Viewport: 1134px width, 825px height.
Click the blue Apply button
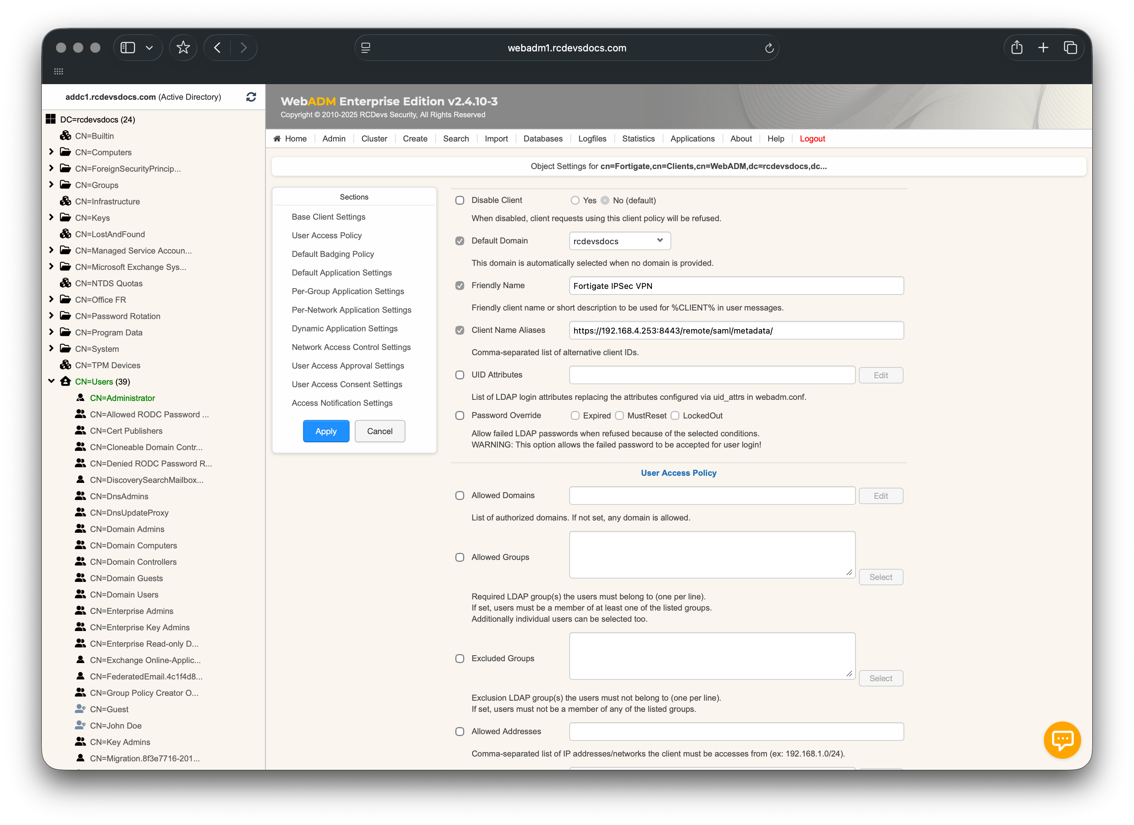[x=326, y=431]
